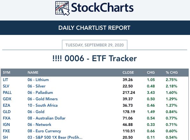Open the 06 - Lithium chart link

pyautogui.click(x=38, y=80)
